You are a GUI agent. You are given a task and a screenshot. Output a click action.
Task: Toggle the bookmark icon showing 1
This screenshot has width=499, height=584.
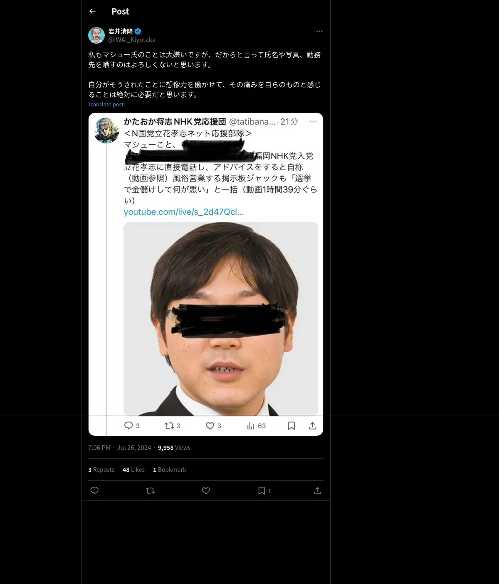click(264, 491)
